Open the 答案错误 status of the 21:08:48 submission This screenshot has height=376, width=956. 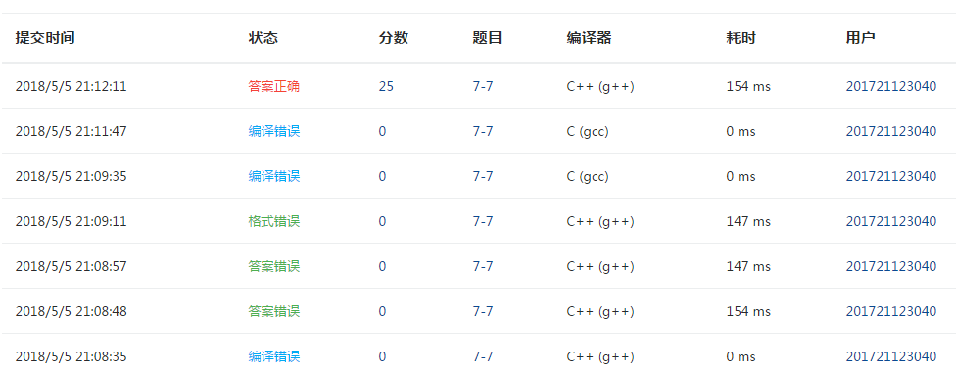[x=273, y=312]
